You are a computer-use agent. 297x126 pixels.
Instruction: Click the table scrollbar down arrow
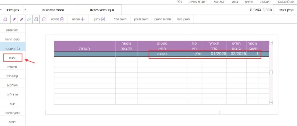(x=271, y=102)
